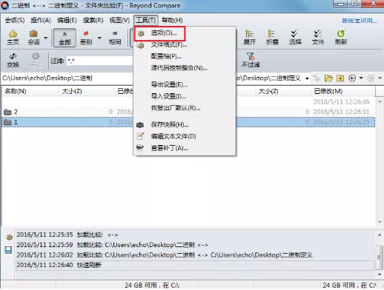This screenshot has width=384, height=290.
Task: Click the Expand (展开) toolbar icon
Action: (x=249, y=38)
